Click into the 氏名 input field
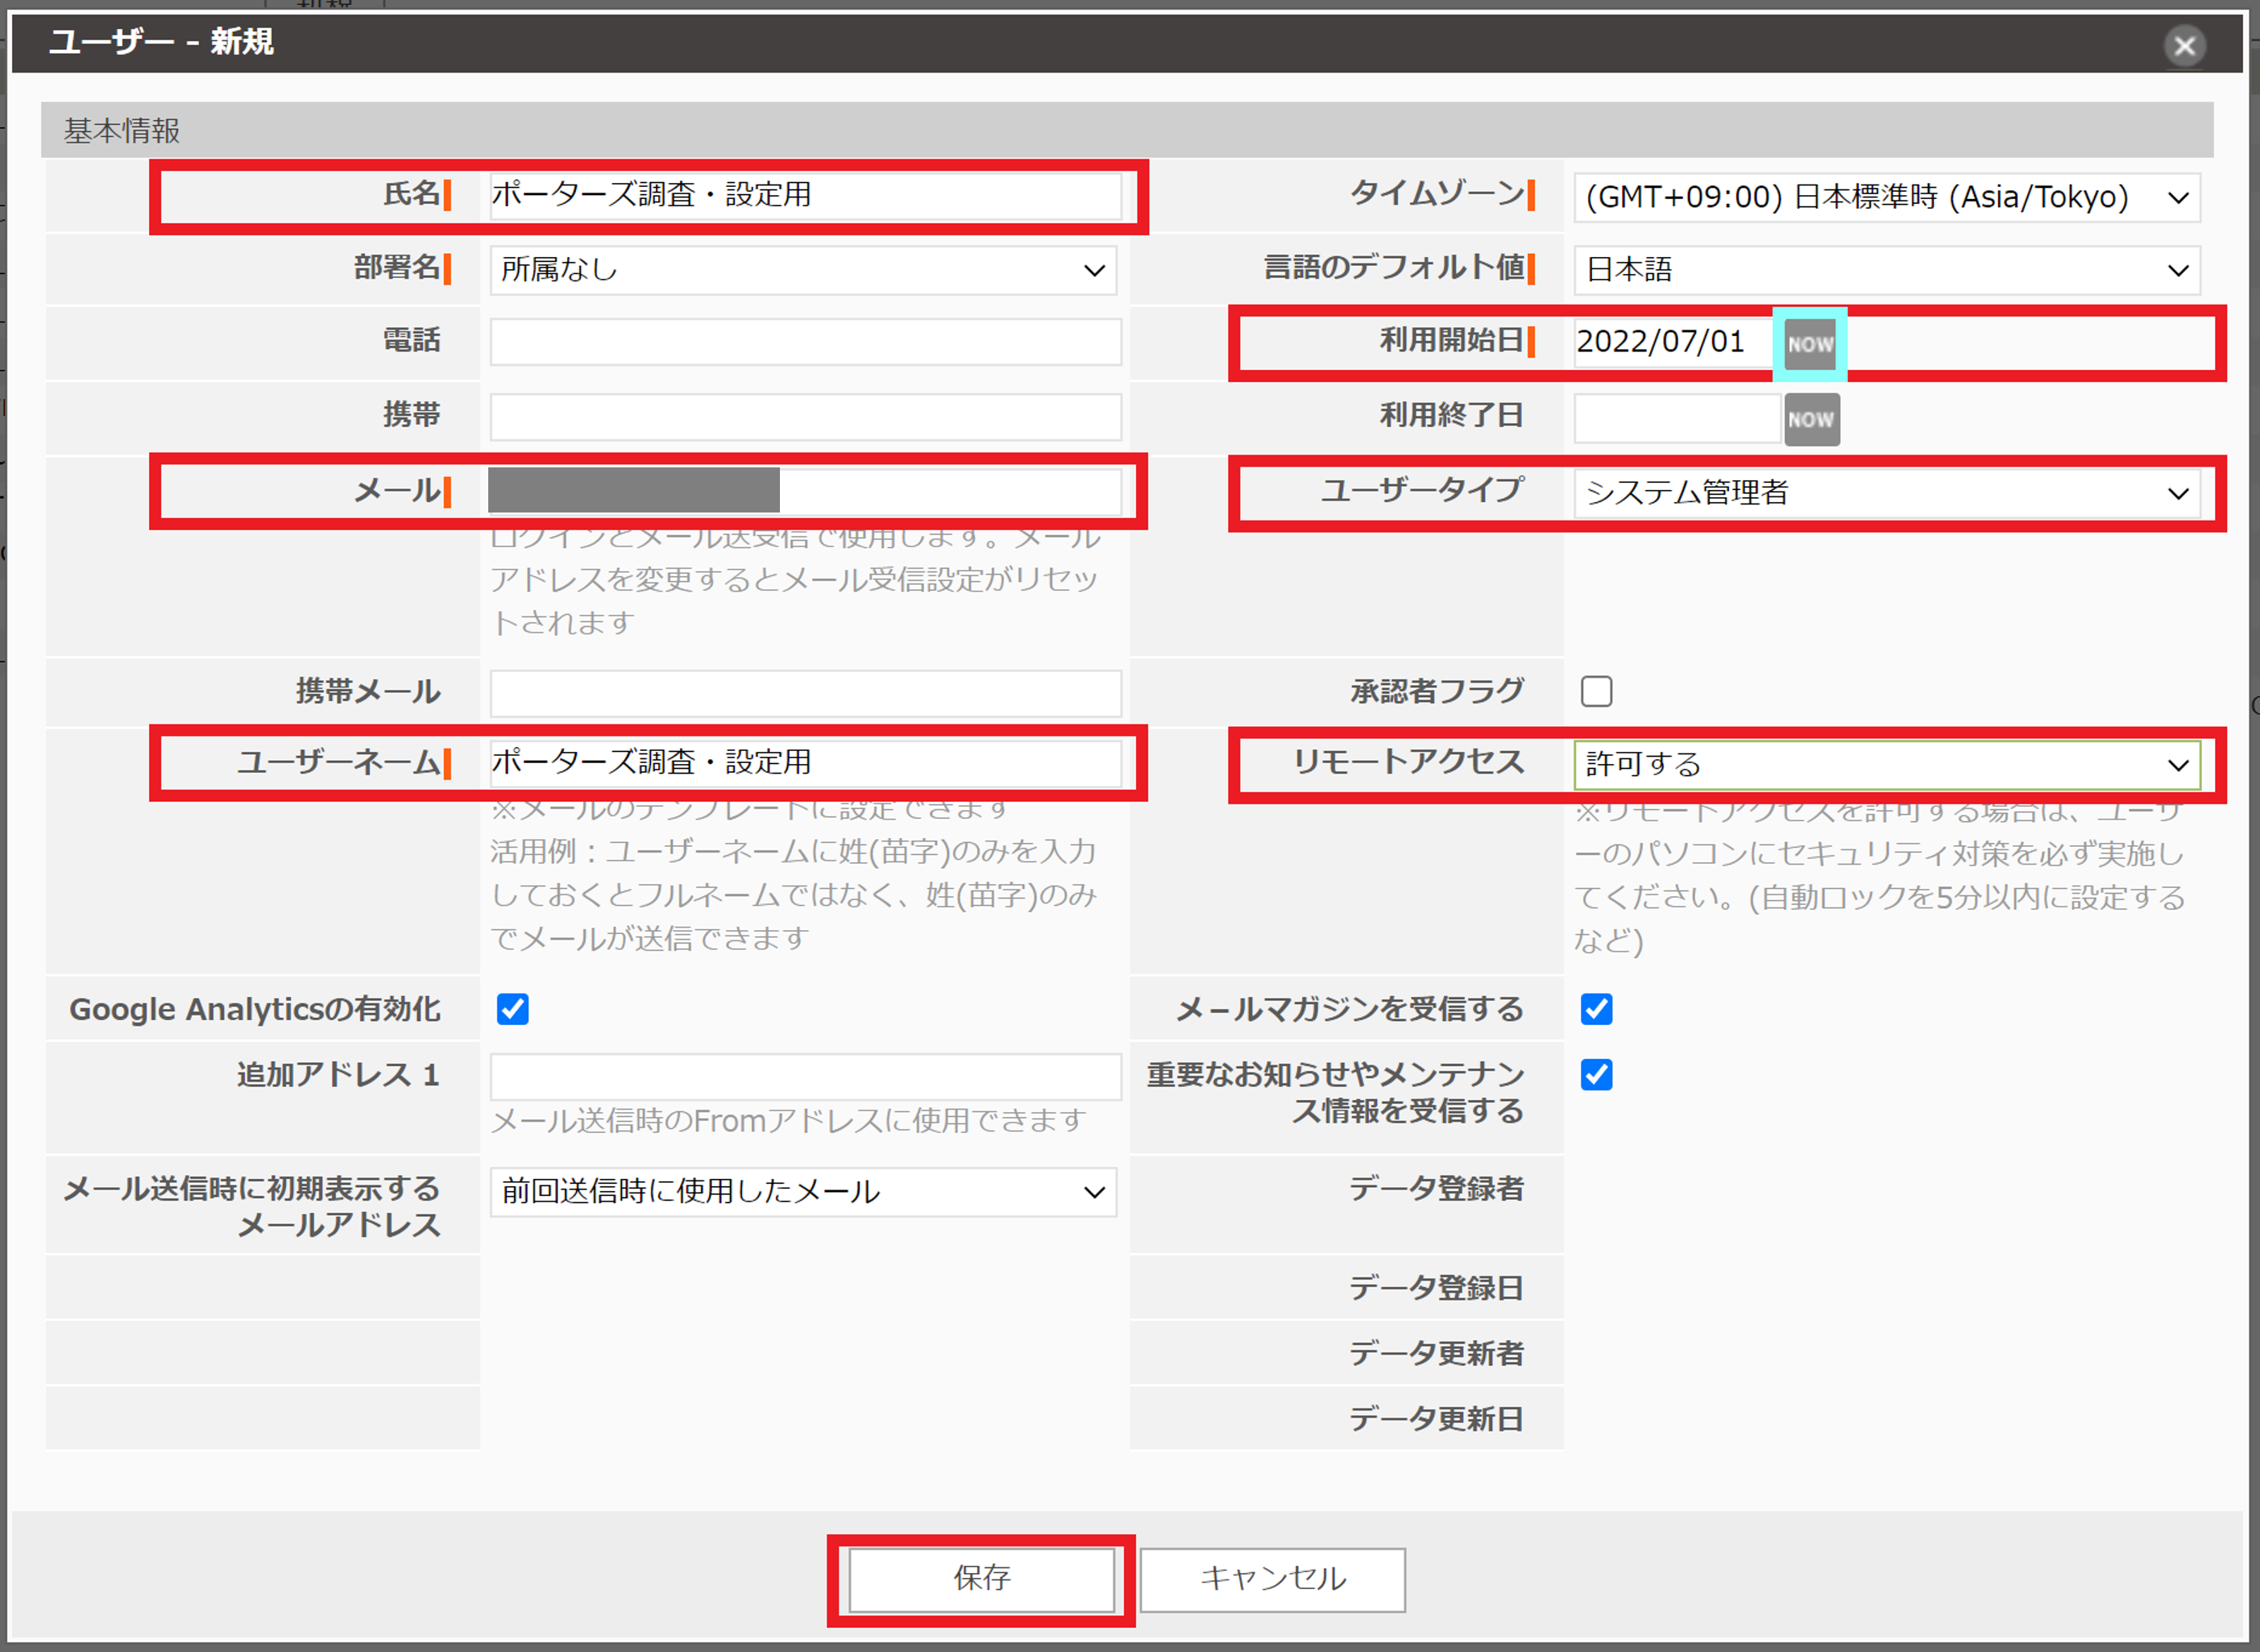This screenshot has width=2260, height=1652. pos(806,195)
